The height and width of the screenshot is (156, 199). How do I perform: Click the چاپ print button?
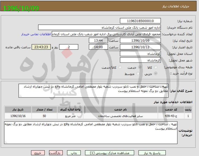pos(74,153)
